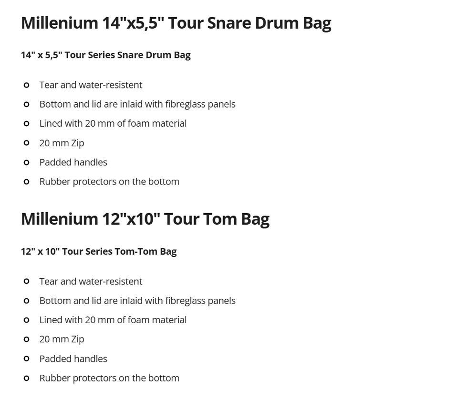The image size is (458, 401).
Task: Click the Millenium 12"x10" Tour Tom Bag heading
Action: (145, 219)
